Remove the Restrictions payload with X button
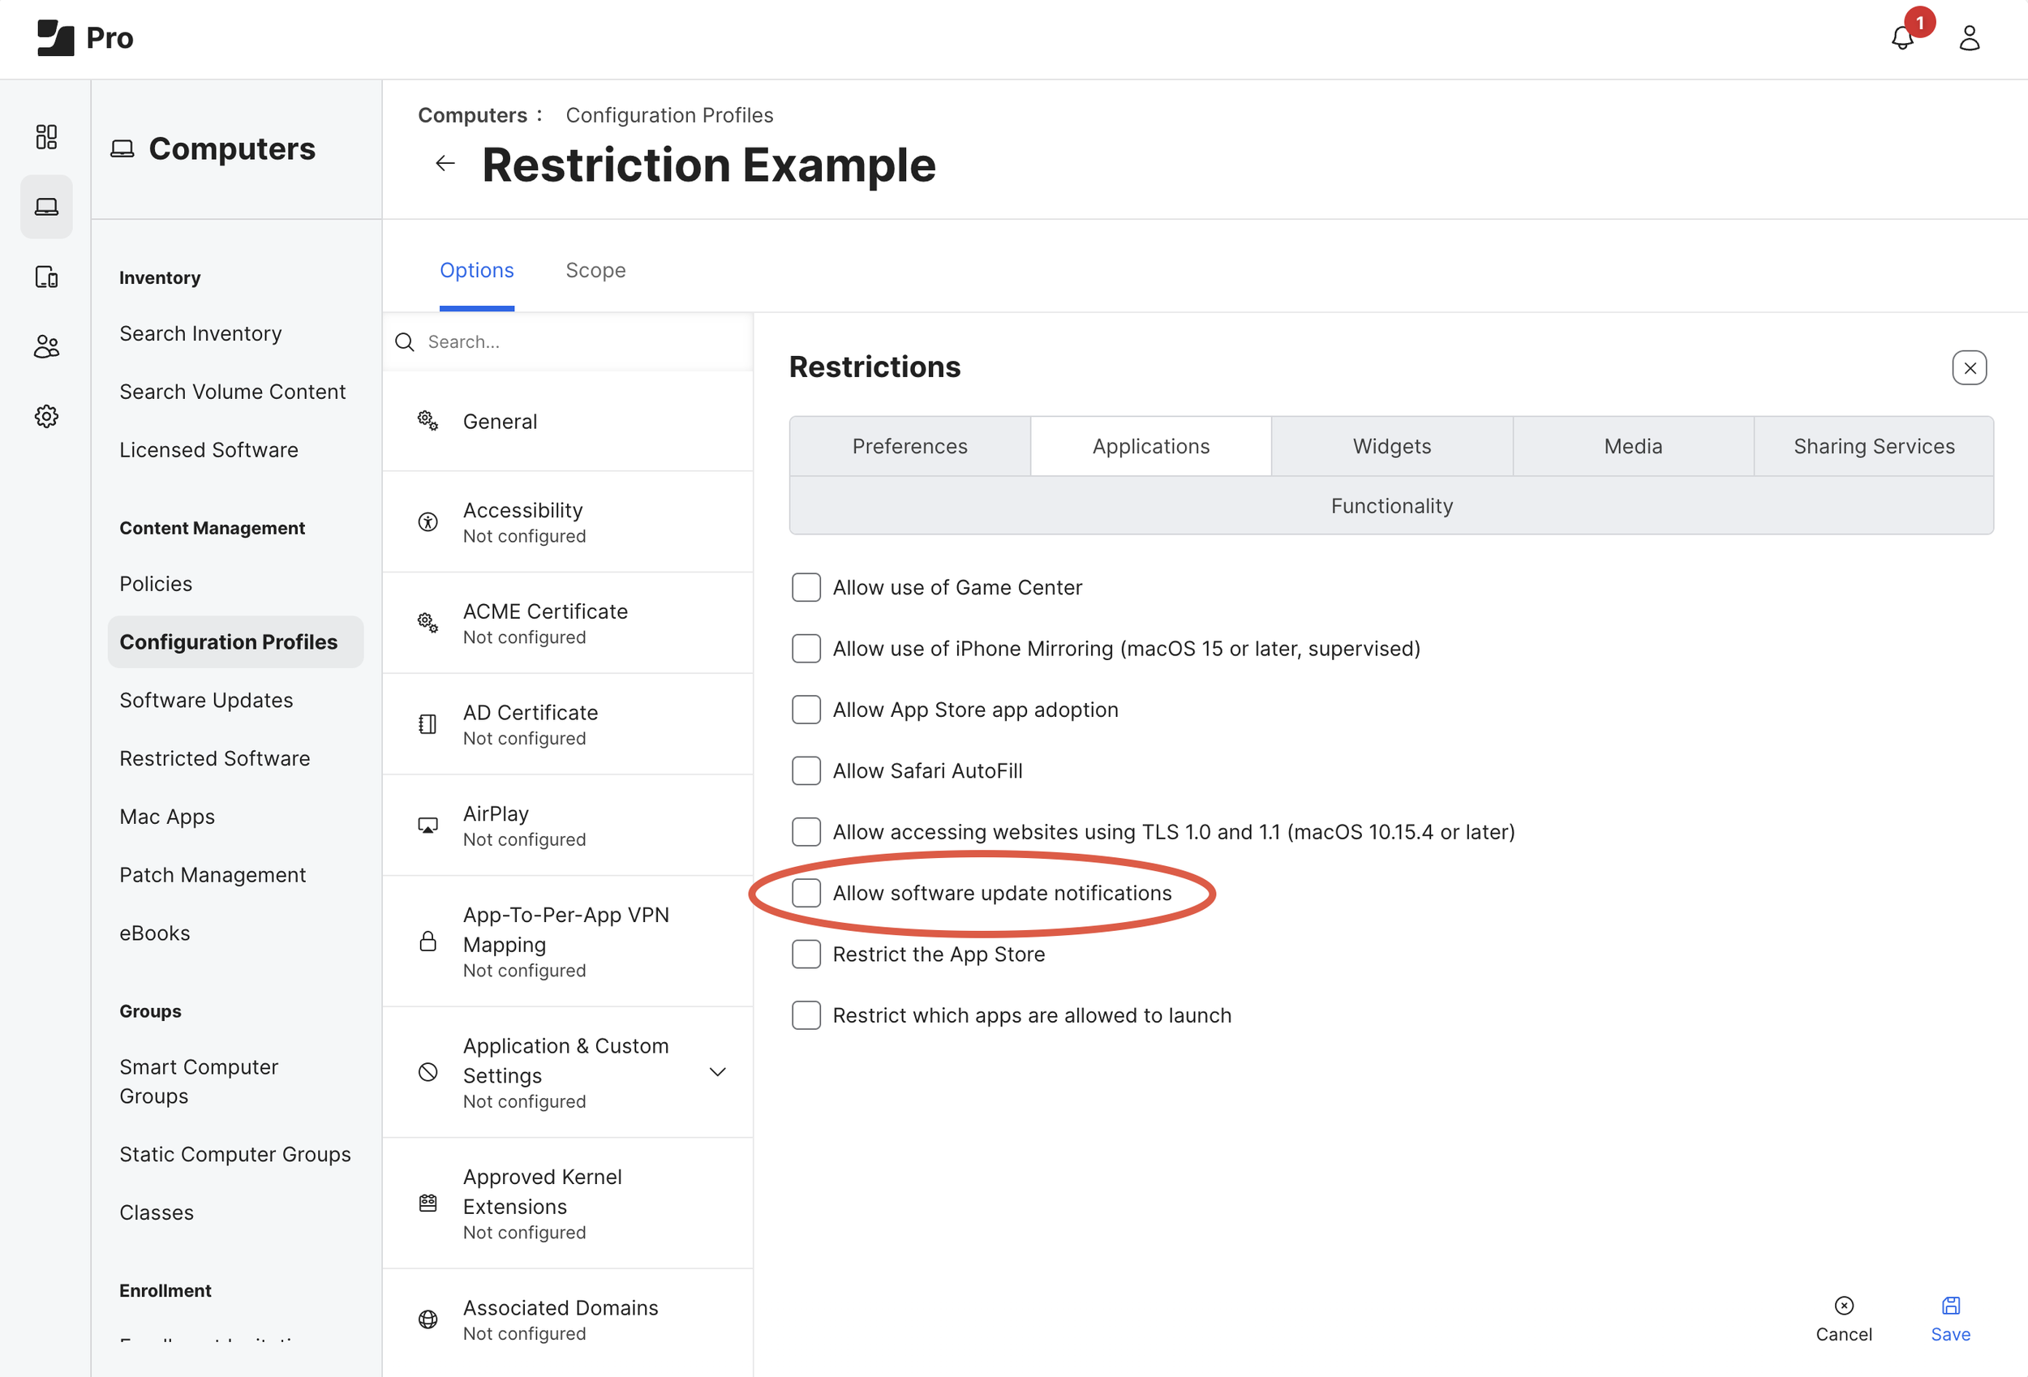 tap(1969, 367)
